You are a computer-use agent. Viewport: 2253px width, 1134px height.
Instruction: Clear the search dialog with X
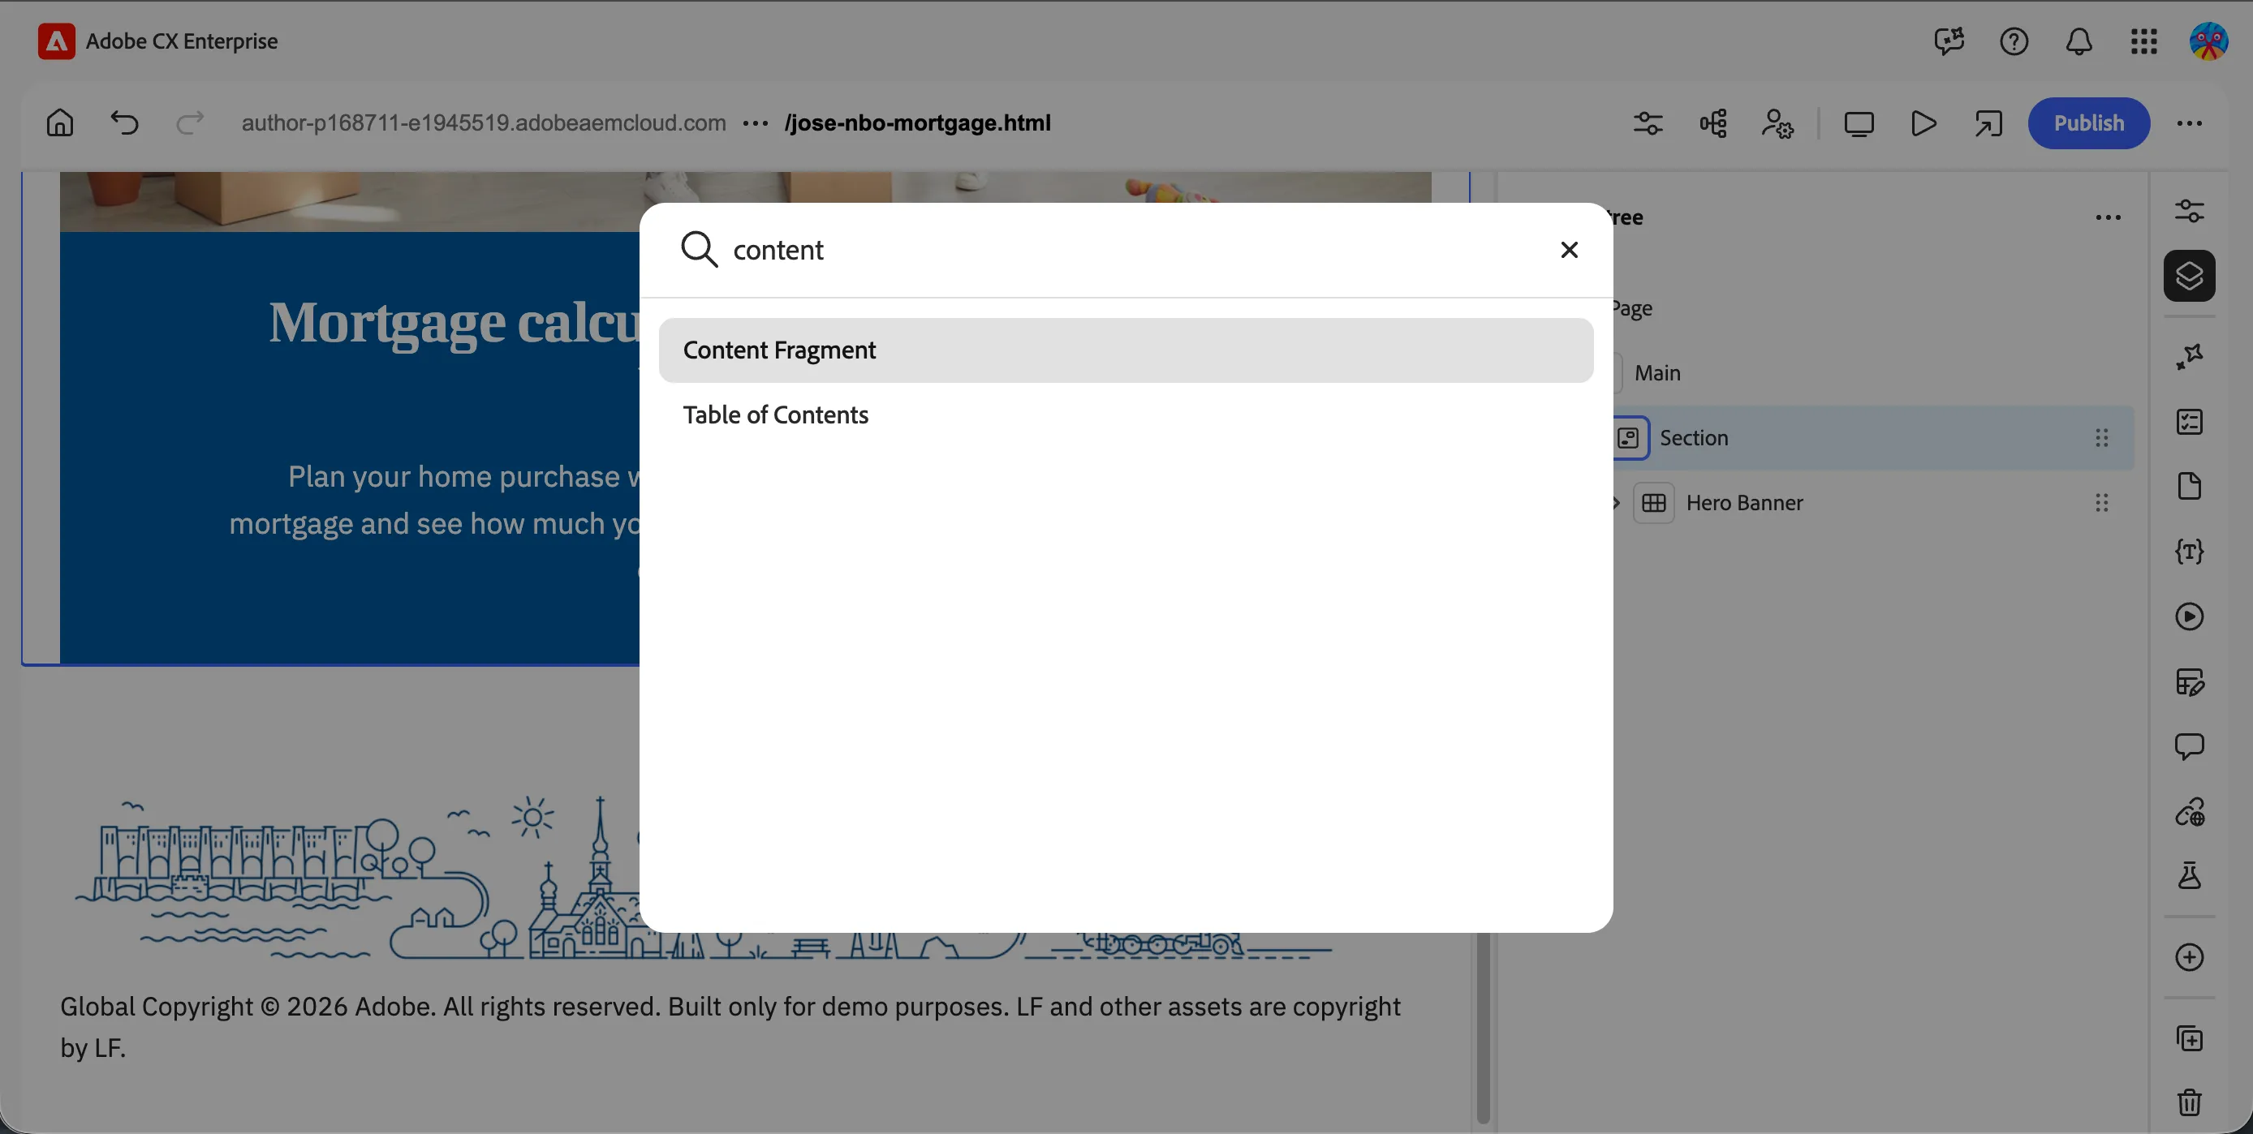tap(1569, 250)
